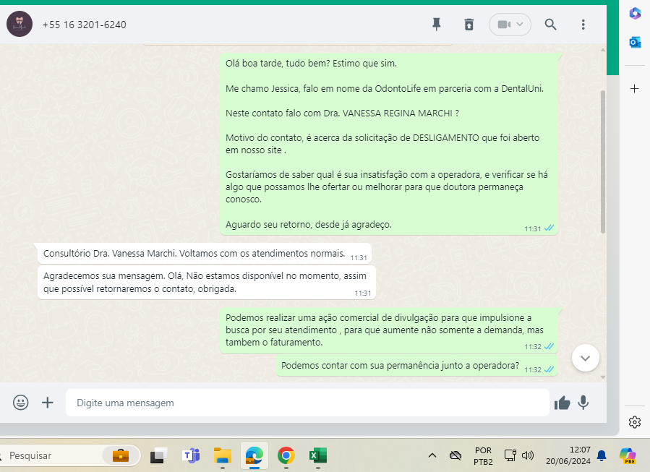Record a voice message with microphone
Screen dimensions: 650x472
[x=583, y=403]
